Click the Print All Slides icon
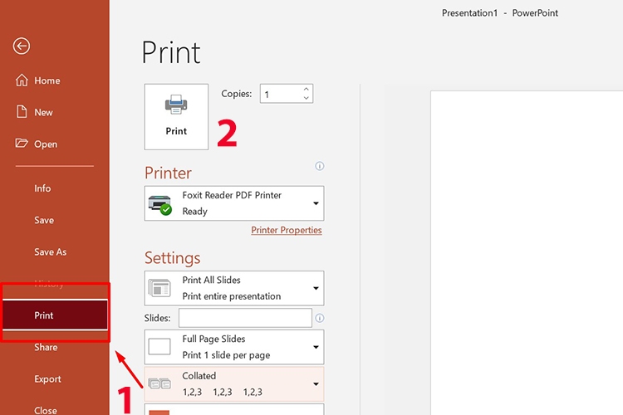Screen dimensions: 623x415 (x=159, y=288)
